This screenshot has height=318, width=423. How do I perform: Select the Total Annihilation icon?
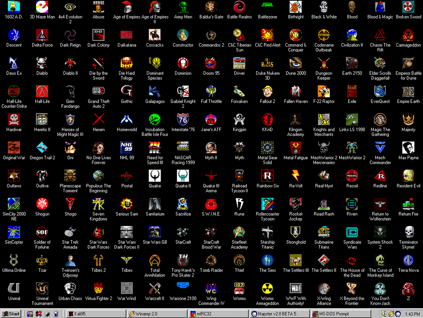[155, 260]
